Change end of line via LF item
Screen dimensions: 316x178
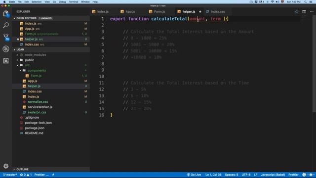coord(255,175)
